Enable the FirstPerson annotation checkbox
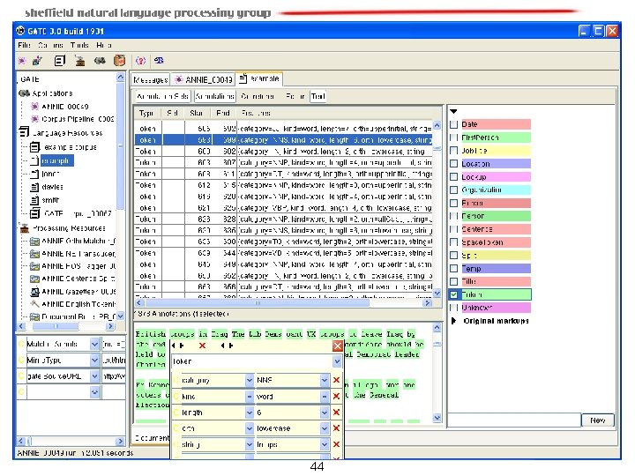Viewport: 635px width, 476px height. 454,138
